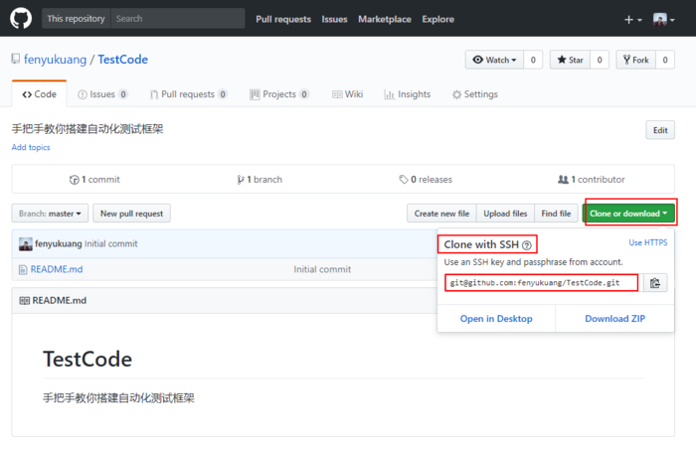Open the Settings tab
This screenshot has width=696, height=449.
coord(474,94)
